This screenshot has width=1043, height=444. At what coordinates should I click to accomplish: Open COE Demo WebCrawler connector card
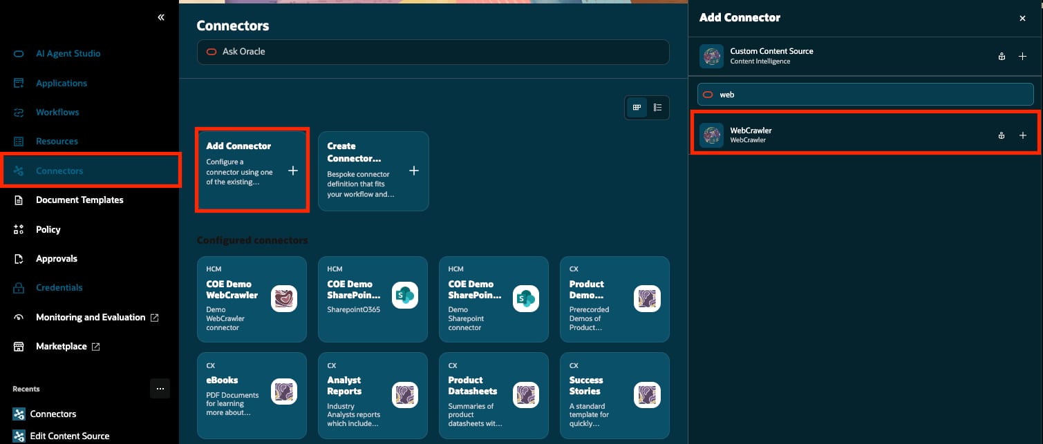click(252, 299)
